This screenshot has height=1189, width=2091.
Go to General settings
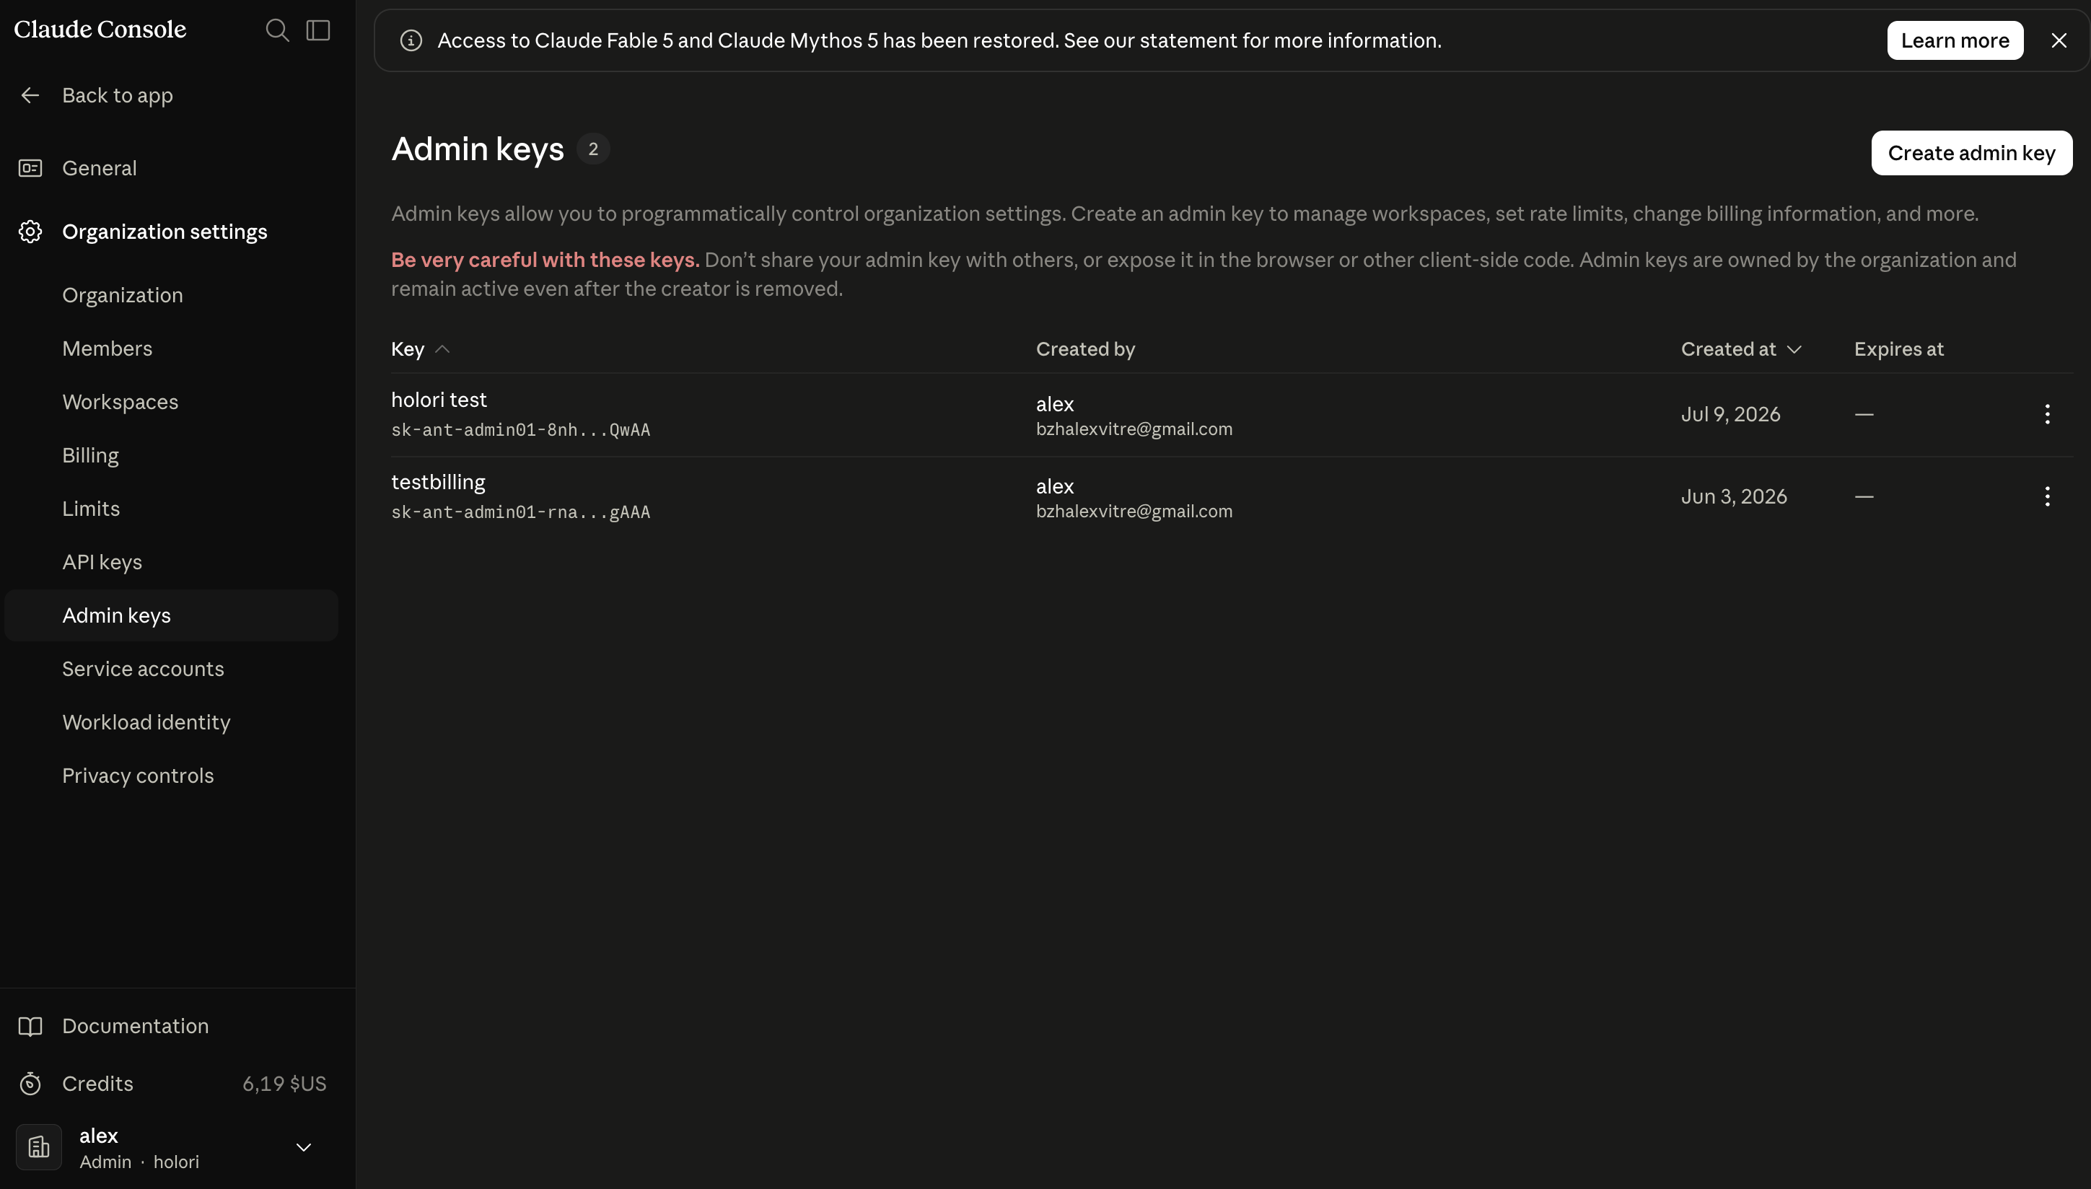pos(100,168)
